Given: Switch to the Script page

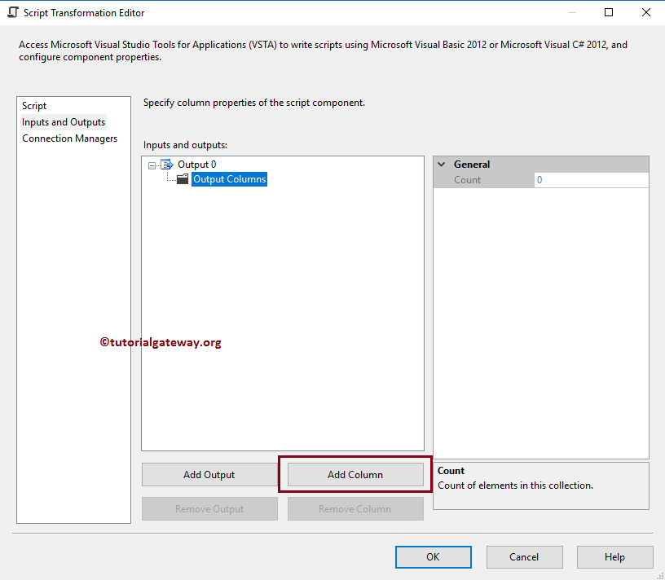Looking at the screenshot, I should coord(33,105).
